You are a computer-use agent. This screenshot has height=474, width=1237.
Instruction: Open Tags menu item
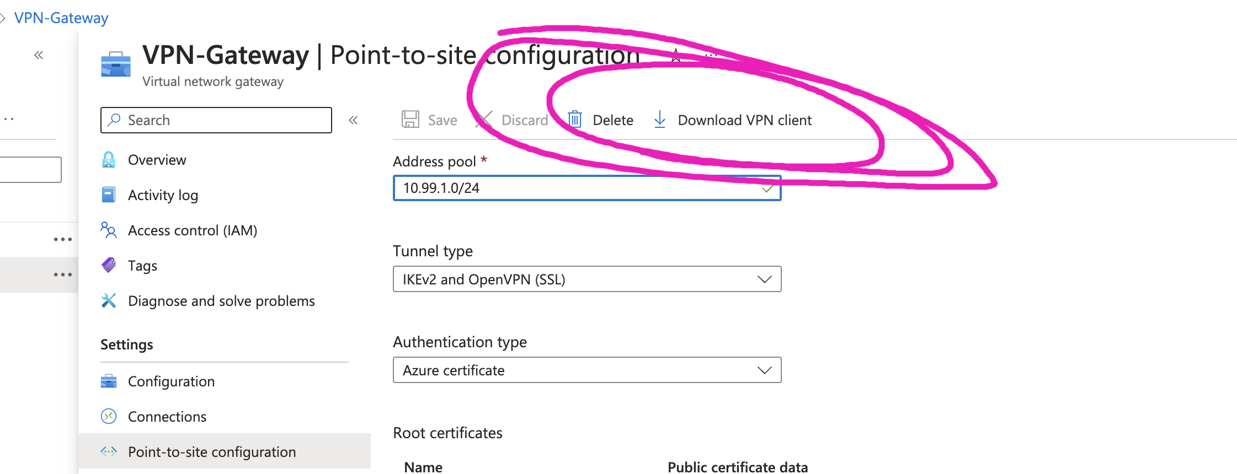(x=224, y=266)
